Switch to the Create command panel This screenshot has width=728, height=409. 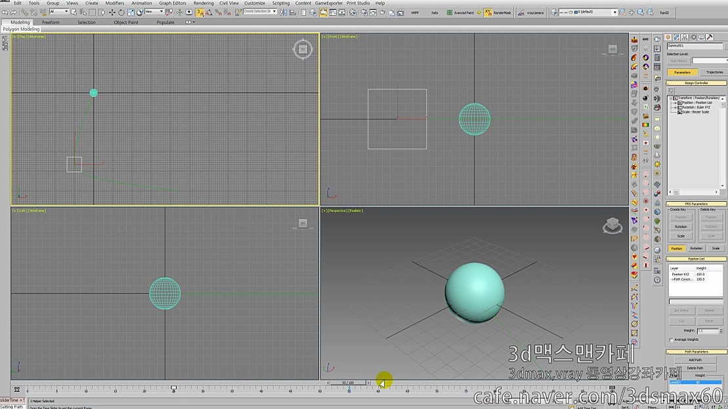pyautogui.click(x=668, y=37)
